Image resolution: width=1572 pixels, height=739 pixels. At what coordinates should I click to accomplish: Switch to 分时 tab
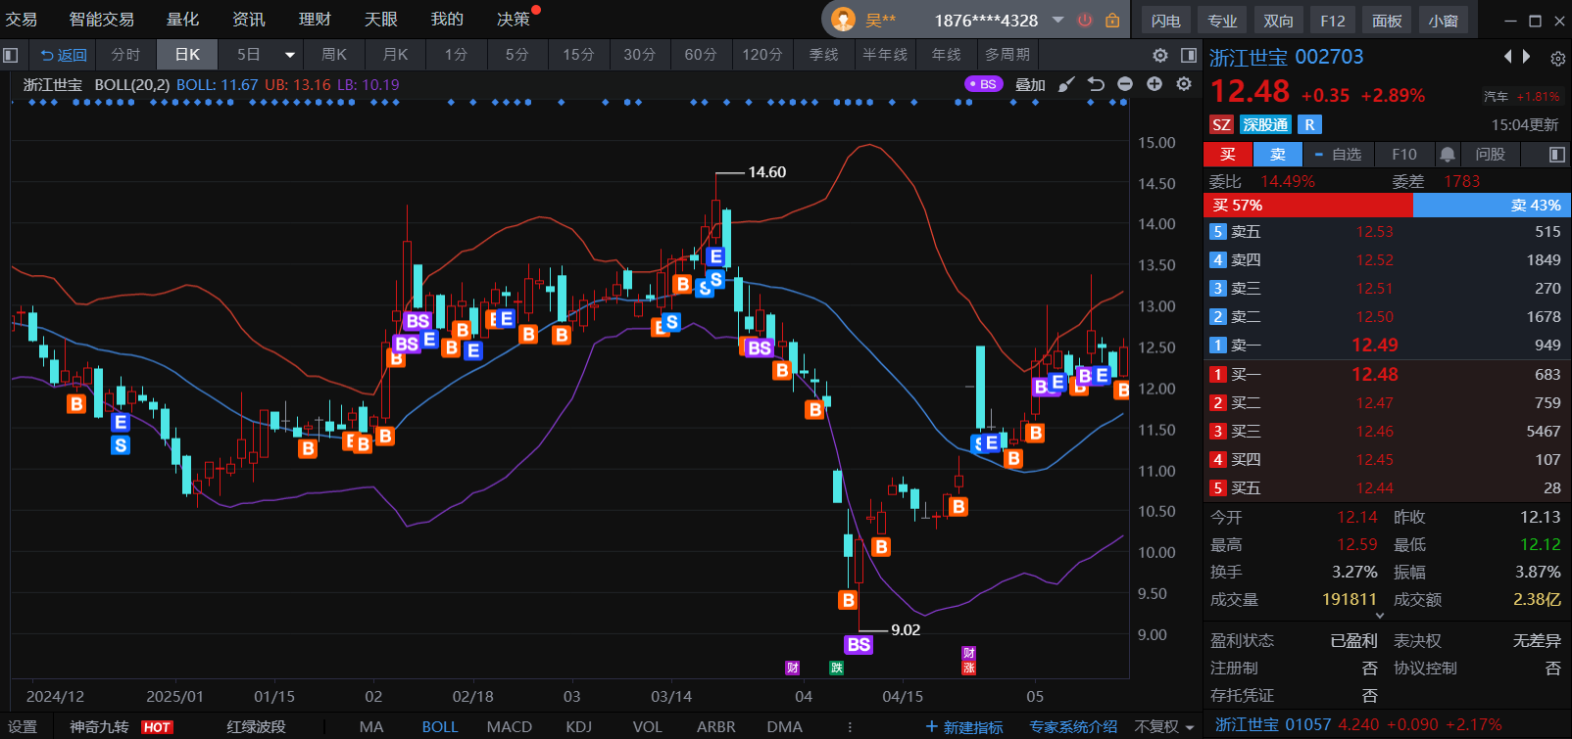click(x=125, y=55)
